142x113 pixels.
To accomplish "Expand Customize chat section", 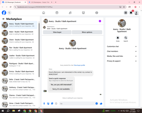I will pyautogui.click(x=122, y=46).
